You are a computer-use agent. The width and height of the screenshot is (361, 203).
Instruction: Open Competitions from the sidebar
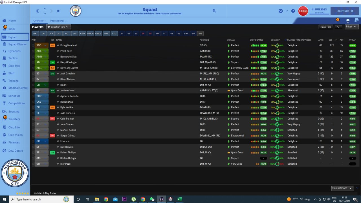click(17, 103)
